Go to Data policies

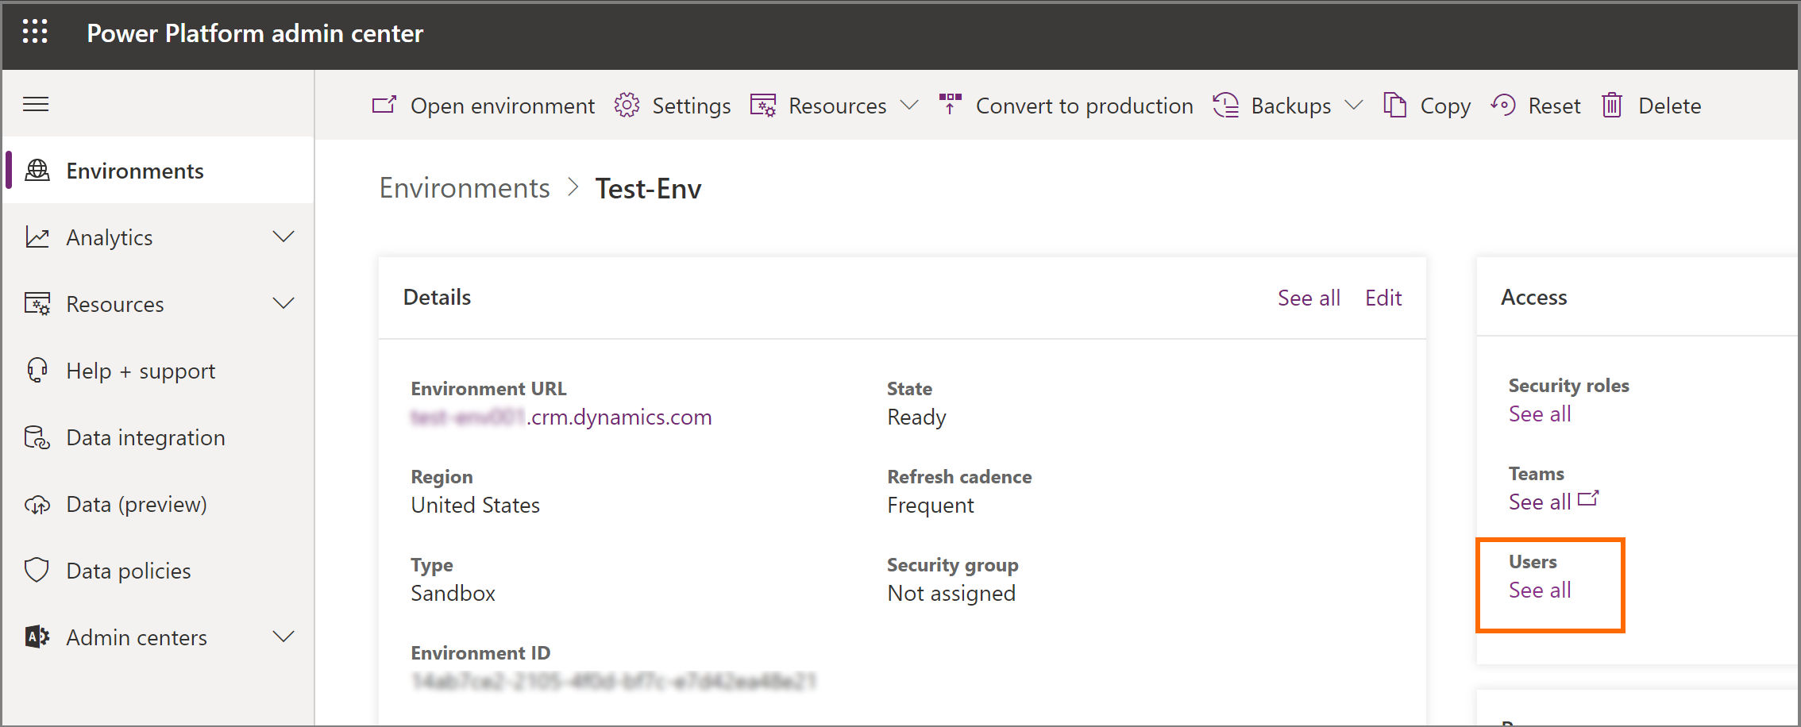(x=159, y=571)
